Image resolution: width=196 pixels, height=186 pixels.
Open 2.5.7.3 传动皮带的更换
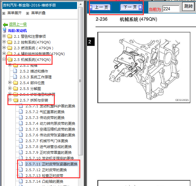click(x=45, y=118)
